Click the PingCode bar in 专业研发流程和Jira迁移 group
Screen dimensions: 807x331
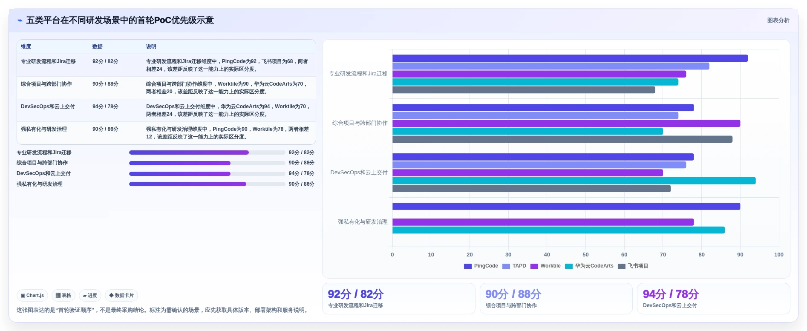[x=570, y=58]
